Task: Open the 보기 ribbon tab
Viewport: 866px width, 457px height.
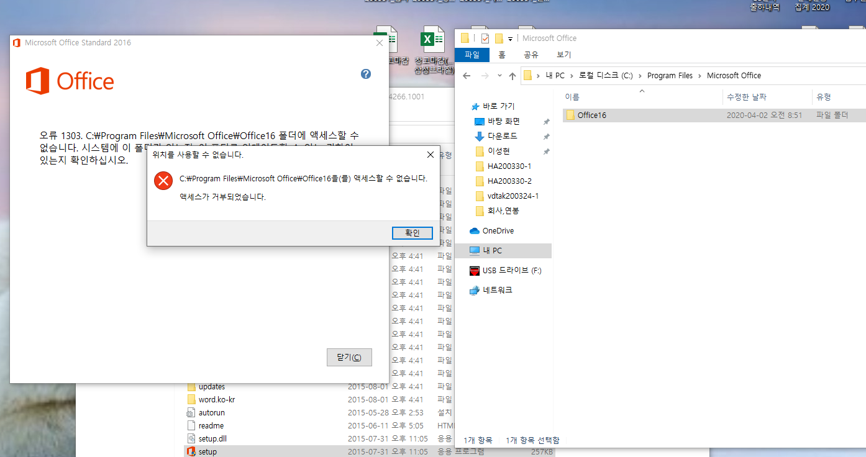Action: click(563, 55)
